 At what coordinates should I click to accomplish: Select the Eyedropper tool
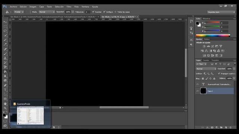coord(5,45)
